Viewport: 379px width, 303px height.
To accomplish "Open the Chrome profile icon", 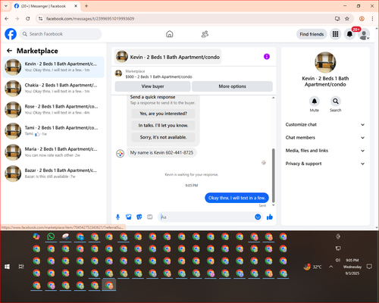I will pyautogui.click(x=362, y=18).
